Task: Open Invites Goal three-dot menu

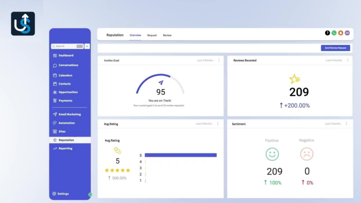Action: tap(219, 60)
